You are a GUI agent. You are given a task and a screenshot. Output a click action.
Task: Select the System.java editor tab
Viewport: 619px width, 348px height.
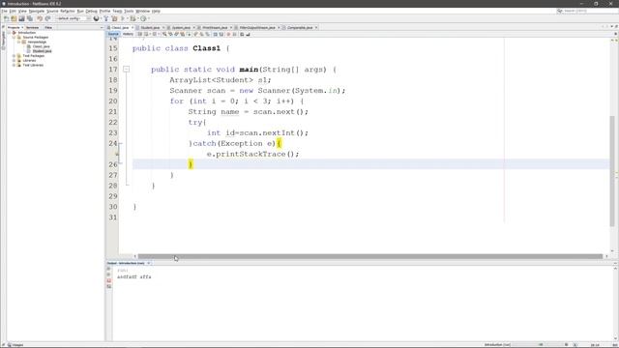click(x=181, y=28)
